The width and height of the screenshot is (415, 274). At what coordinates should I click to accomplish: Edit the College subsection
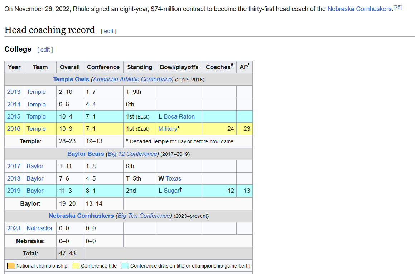(x=45, y=49)
